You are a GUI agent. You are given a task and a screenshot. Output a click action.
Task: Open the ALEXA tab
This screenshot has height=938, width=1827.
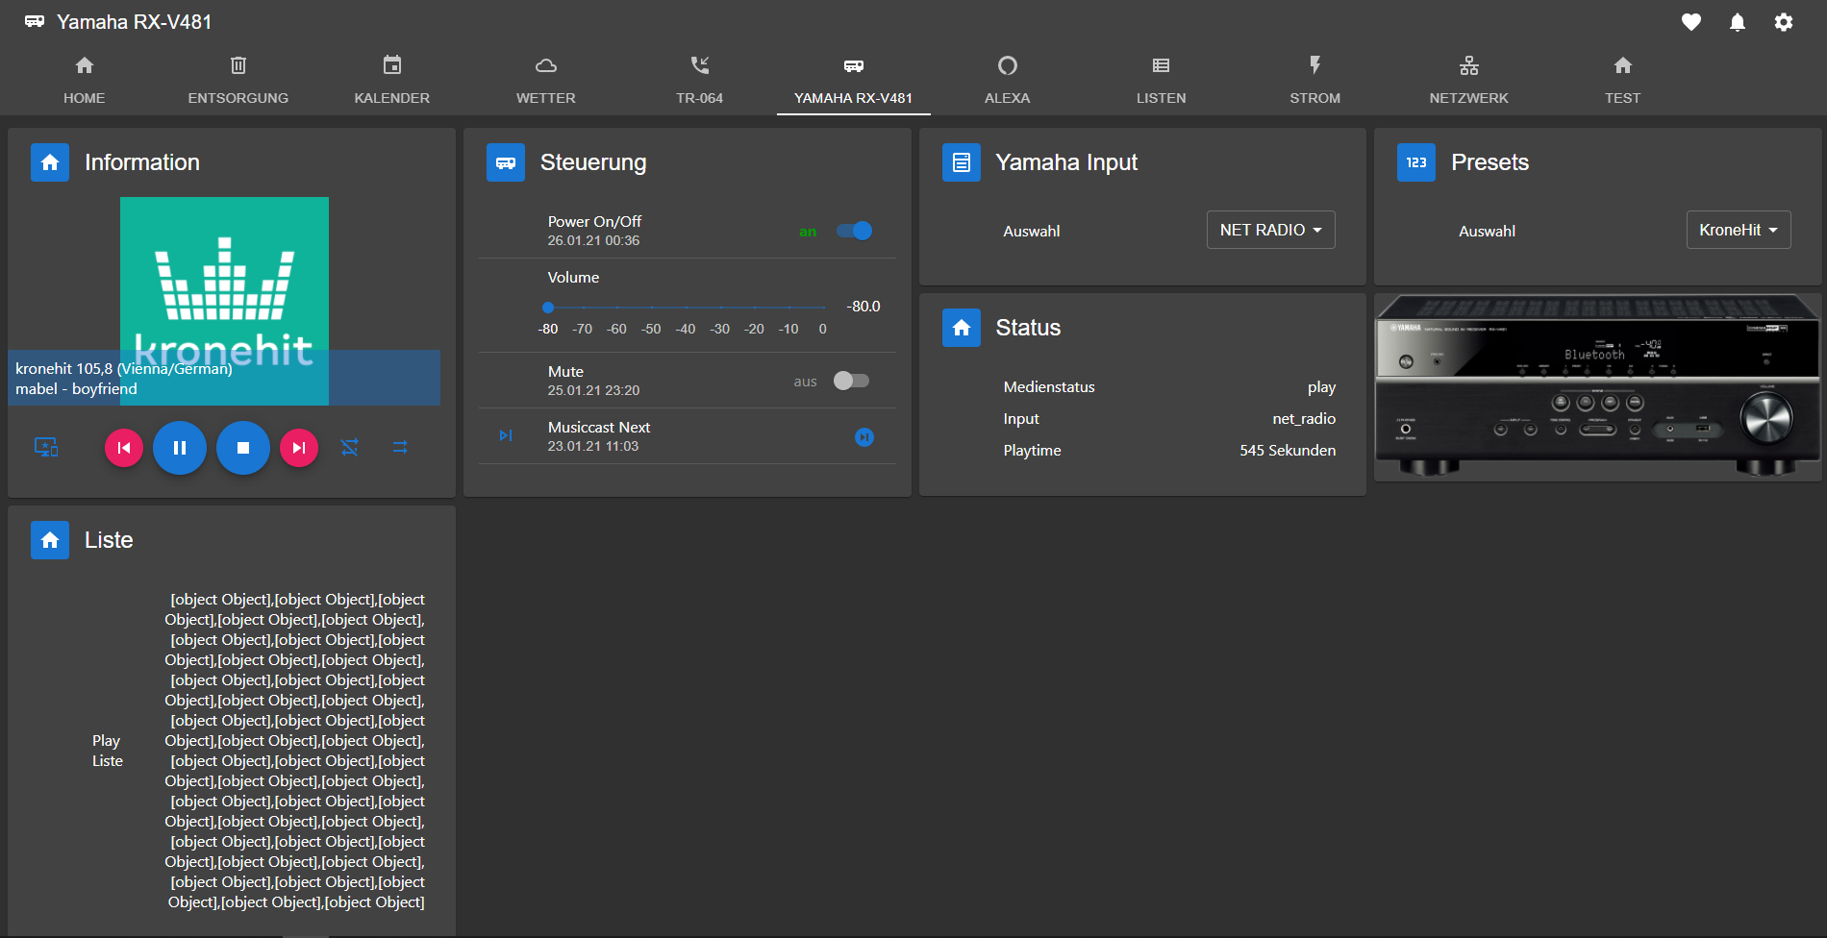1008,79
